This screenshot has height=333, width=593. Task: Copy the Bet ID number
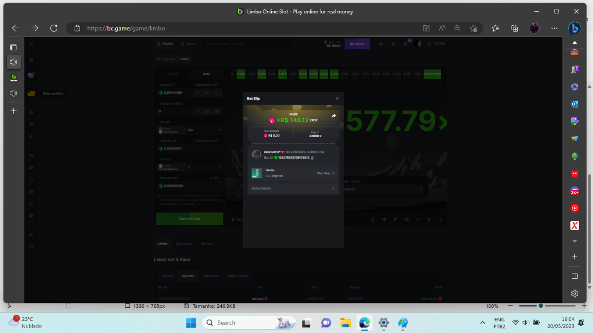[x=312, y=158]
